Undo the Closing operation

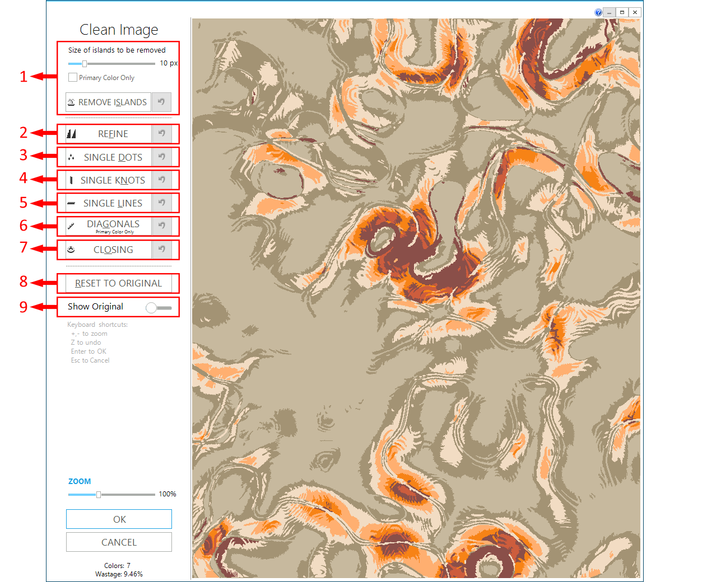[x=161, y=250]
